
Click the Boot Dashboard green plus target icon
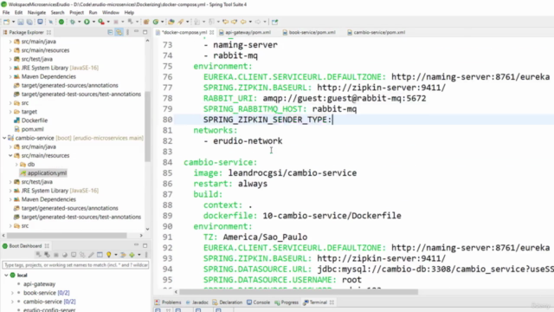pyautogui.click(x=132, y=255)
